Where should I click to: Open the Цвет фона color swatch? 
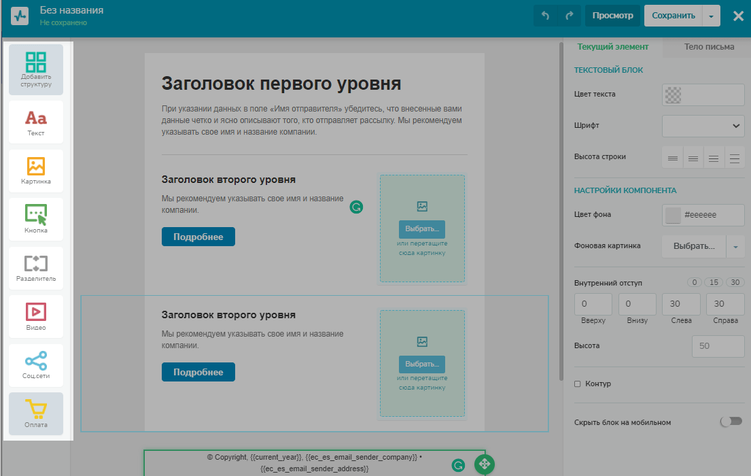[673, 215]
